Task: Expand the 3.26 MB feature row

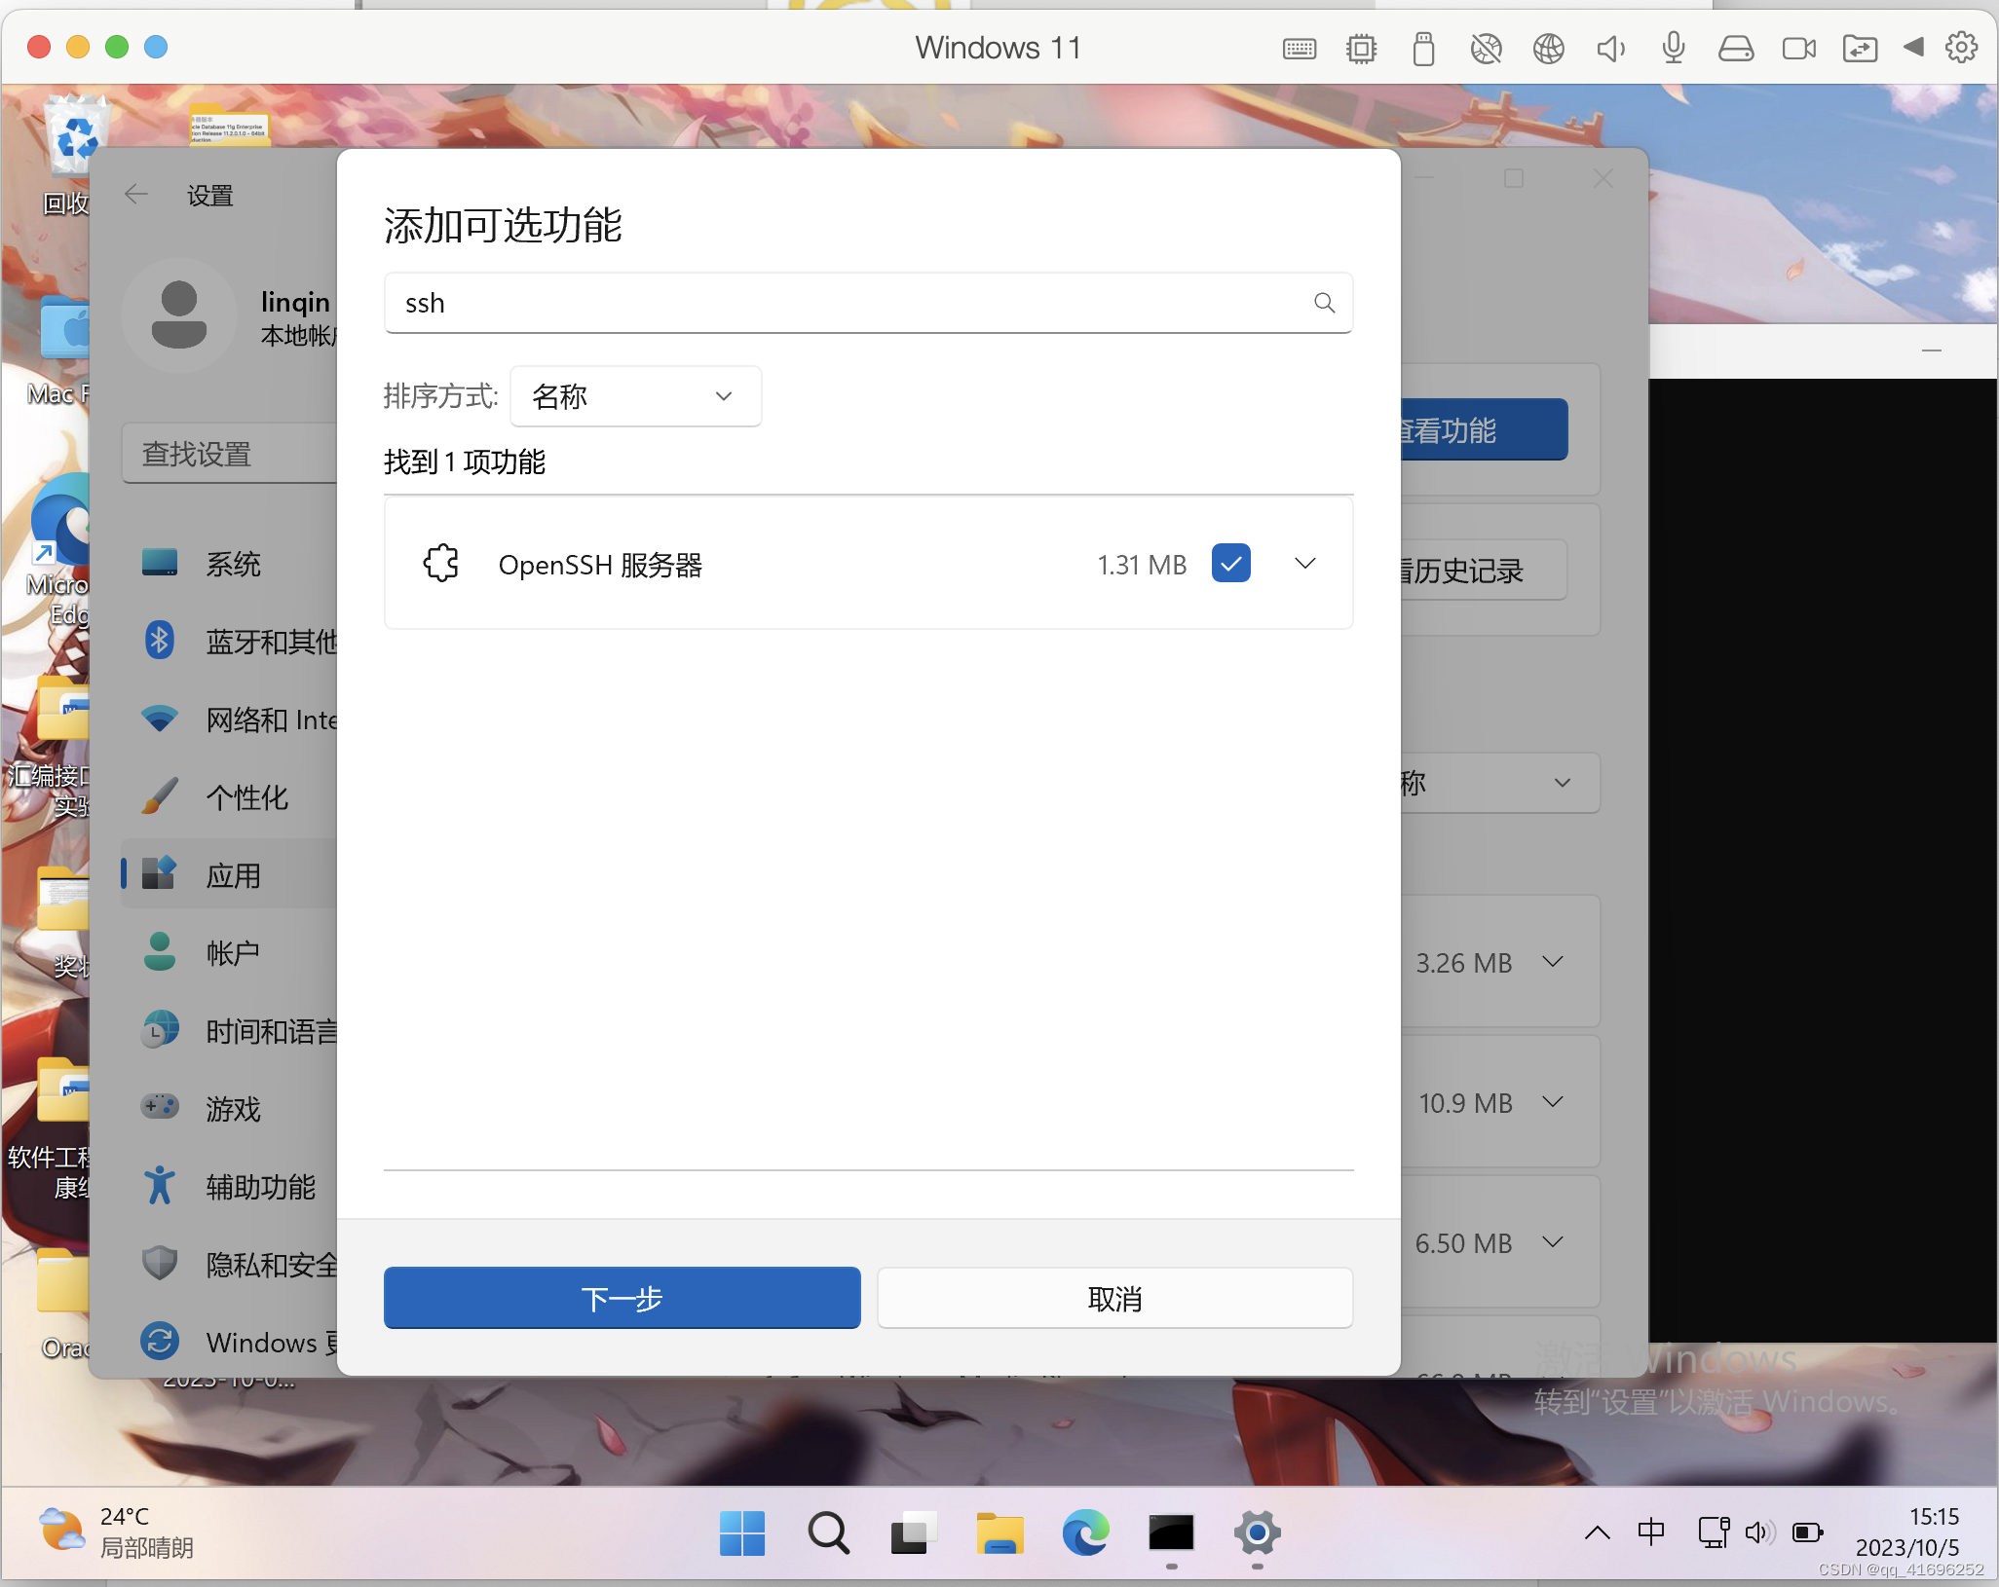Action: coord(1553,962)
